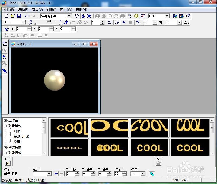The height and width of the screenshot is (184, 217).
Task: Open the 图像(I) menu
Action: tap(52, 10)
